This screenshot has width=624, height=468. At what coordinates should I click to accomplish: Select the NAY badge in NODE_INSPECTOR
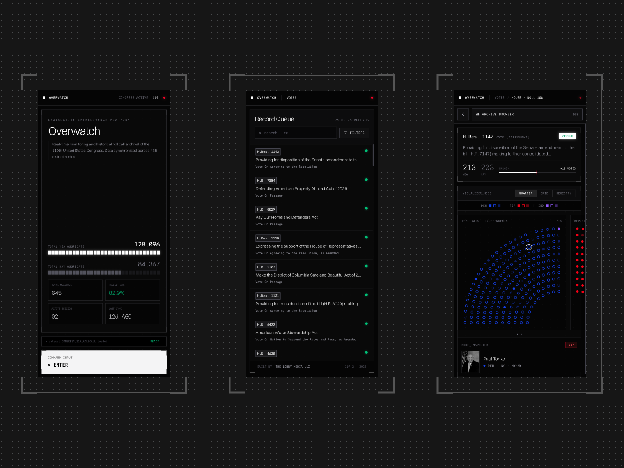coord(571,345)
